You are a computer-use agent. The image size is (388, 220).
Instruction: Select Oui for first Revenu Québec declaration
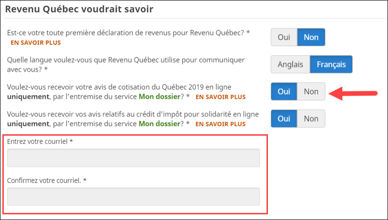point(284,37)
